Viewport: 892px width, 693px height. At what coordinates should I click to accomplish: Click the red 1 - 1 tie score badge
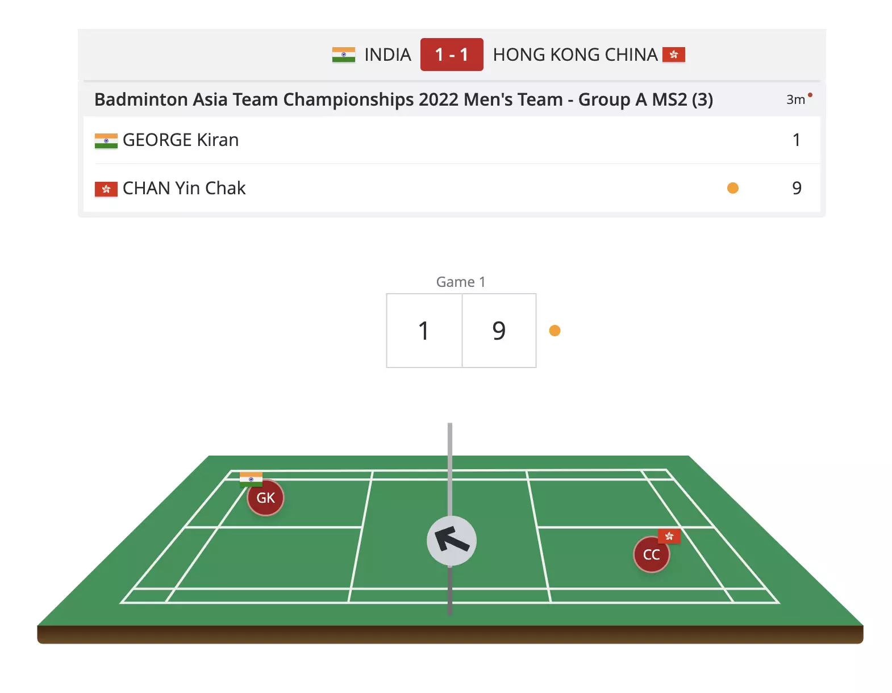pos(452,55)
